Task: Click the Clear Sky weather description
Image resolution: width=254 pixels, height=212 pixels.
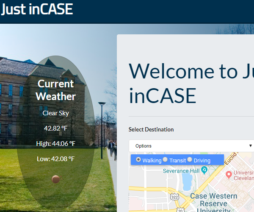Action: pyautogui.click(x=55, y=113)
